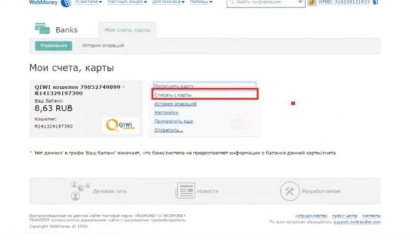Open the 'пресс-центр' footer link

[x=345, y=216]
